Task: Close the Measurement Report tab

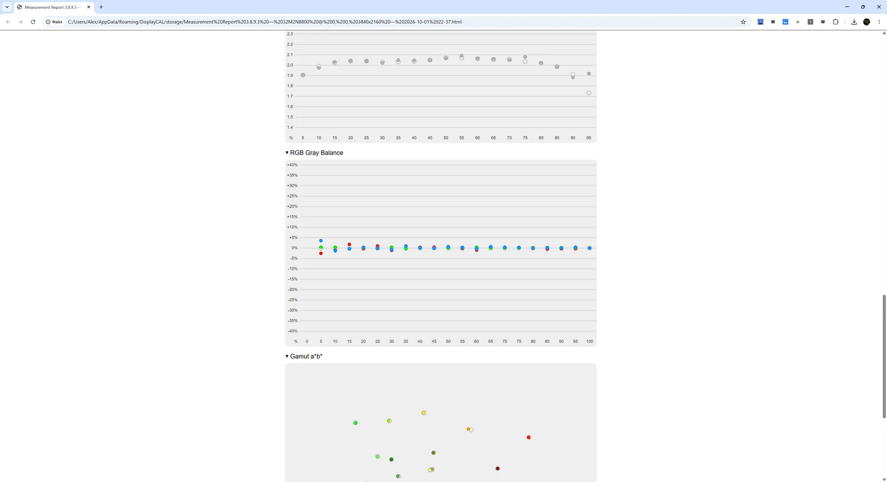Action: (x=89, y=7)
